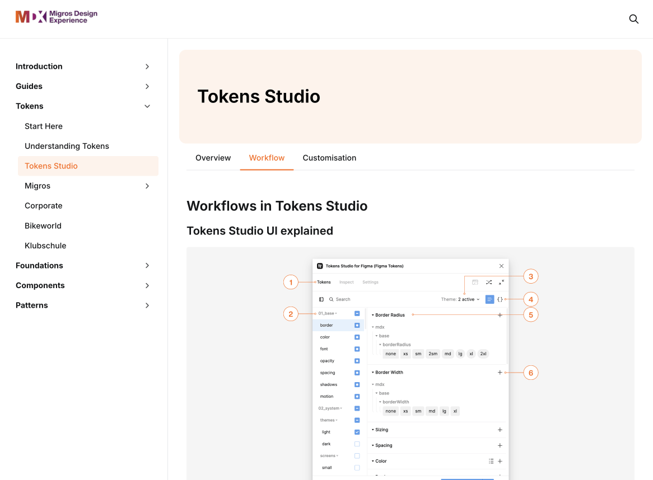Viewport: 653px width, 480px height.
Task: Click the Migros Design Experience logo
Action: pyautogui.click(x=57, y=17)
